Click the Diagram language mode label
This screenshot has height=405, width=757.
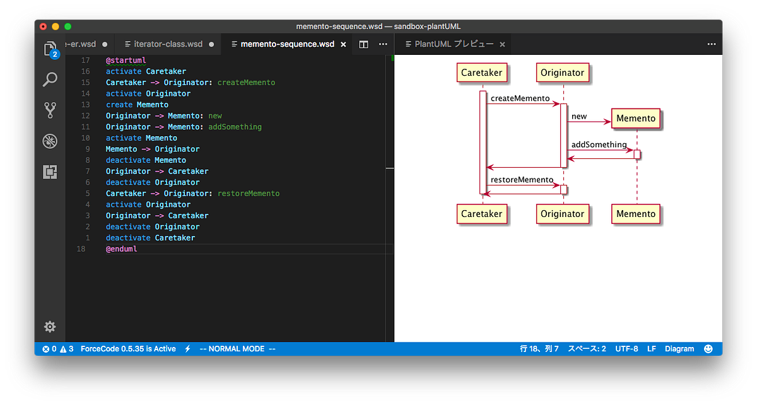tap(679, 348)
